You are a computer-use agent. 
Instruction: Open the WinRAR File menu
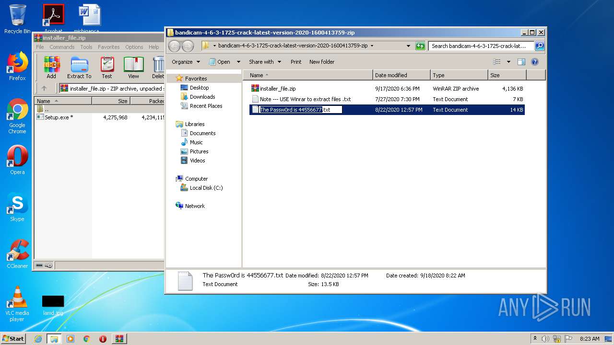click(x=40, y=47)
